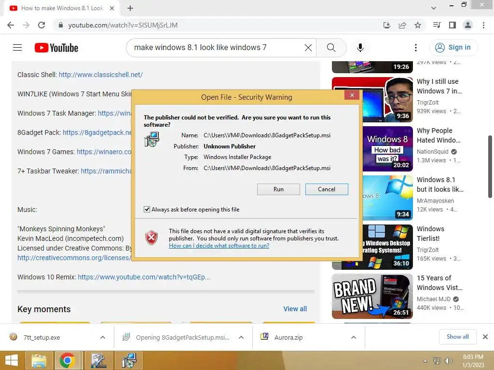This screenshot has height=370, width=494.
Task: Open the classicshell.net link
Action: point(100,75)
